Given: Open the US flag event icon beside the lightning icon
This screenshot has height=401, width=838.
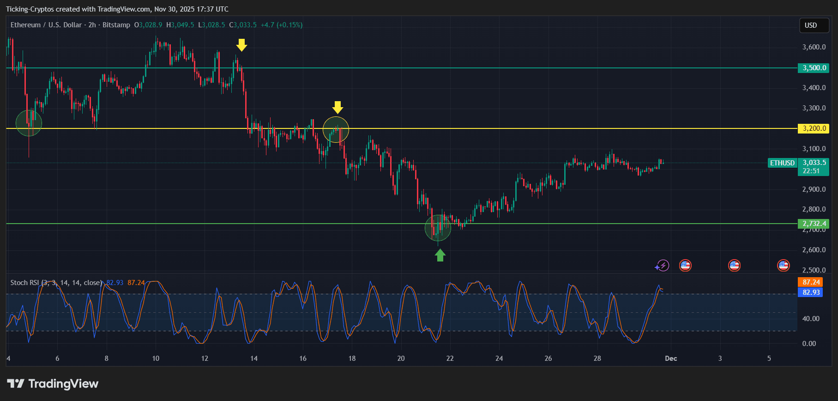Looking at the screenshot, I should click(x=685, y=265).
